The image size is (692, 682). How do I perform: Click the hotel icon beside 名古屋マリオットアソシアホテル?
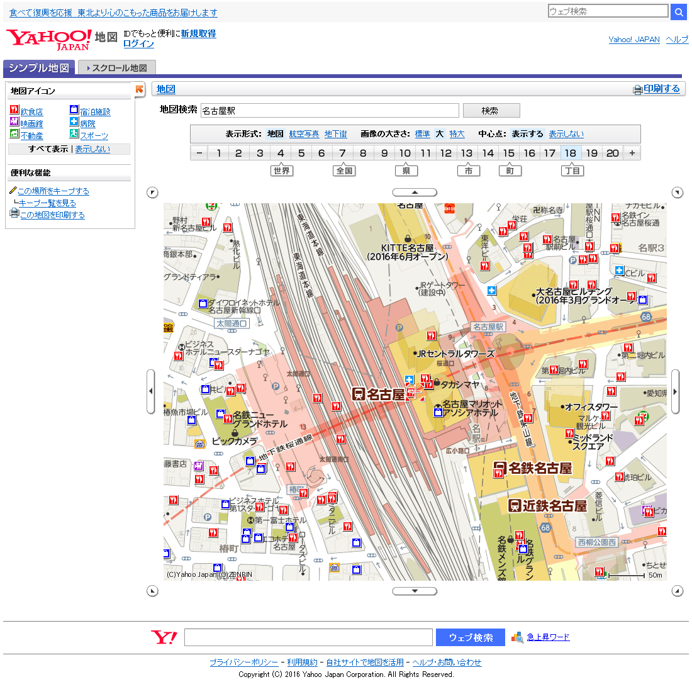pos(438,412)
